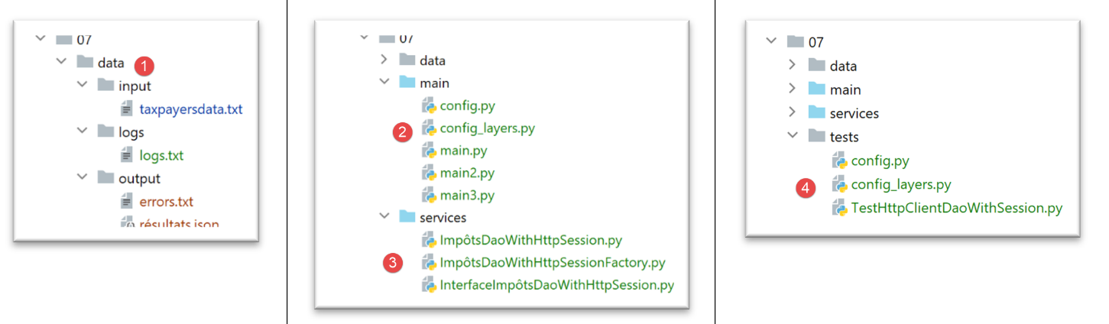Screen dimensions: 1109x324
Task: Open InterfaceImpôtsDaoWithHttpSession.py in the tree
Action: (x=556, y=286)
